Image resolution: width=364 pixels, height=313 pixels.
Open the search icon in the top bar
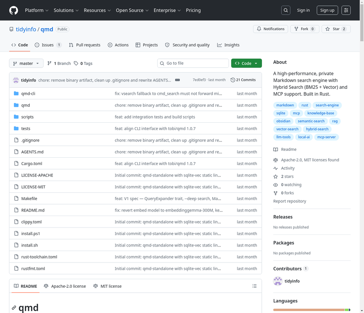285,10
